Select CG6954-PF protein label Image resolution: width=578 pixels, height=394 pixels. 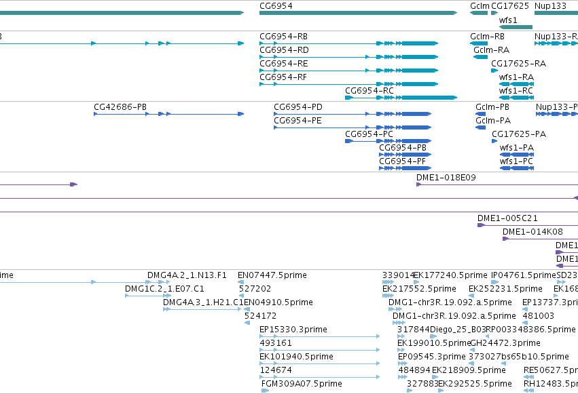402,161
